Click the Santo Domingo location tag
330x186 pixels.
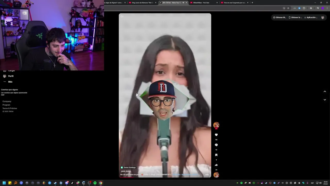tap(128, 167)
